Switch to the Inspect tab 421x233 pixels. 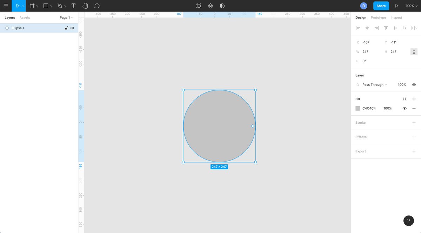pos(396,18)
